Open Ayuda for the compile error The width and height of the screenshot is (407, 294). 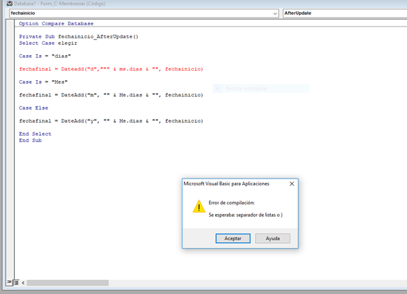coord(273,238)
